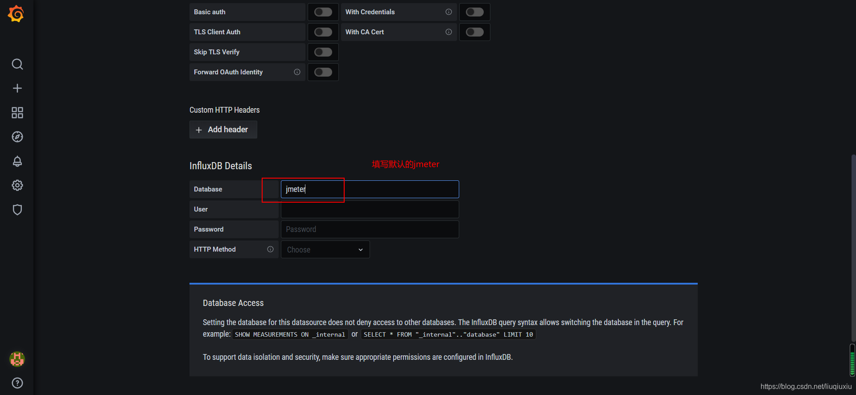This screenshot has width=856, height=395.
Task: Click the SHOW MEASUREMENTS ON _internal code snippet
Action: pyautogui.click(x=290, y=334)
